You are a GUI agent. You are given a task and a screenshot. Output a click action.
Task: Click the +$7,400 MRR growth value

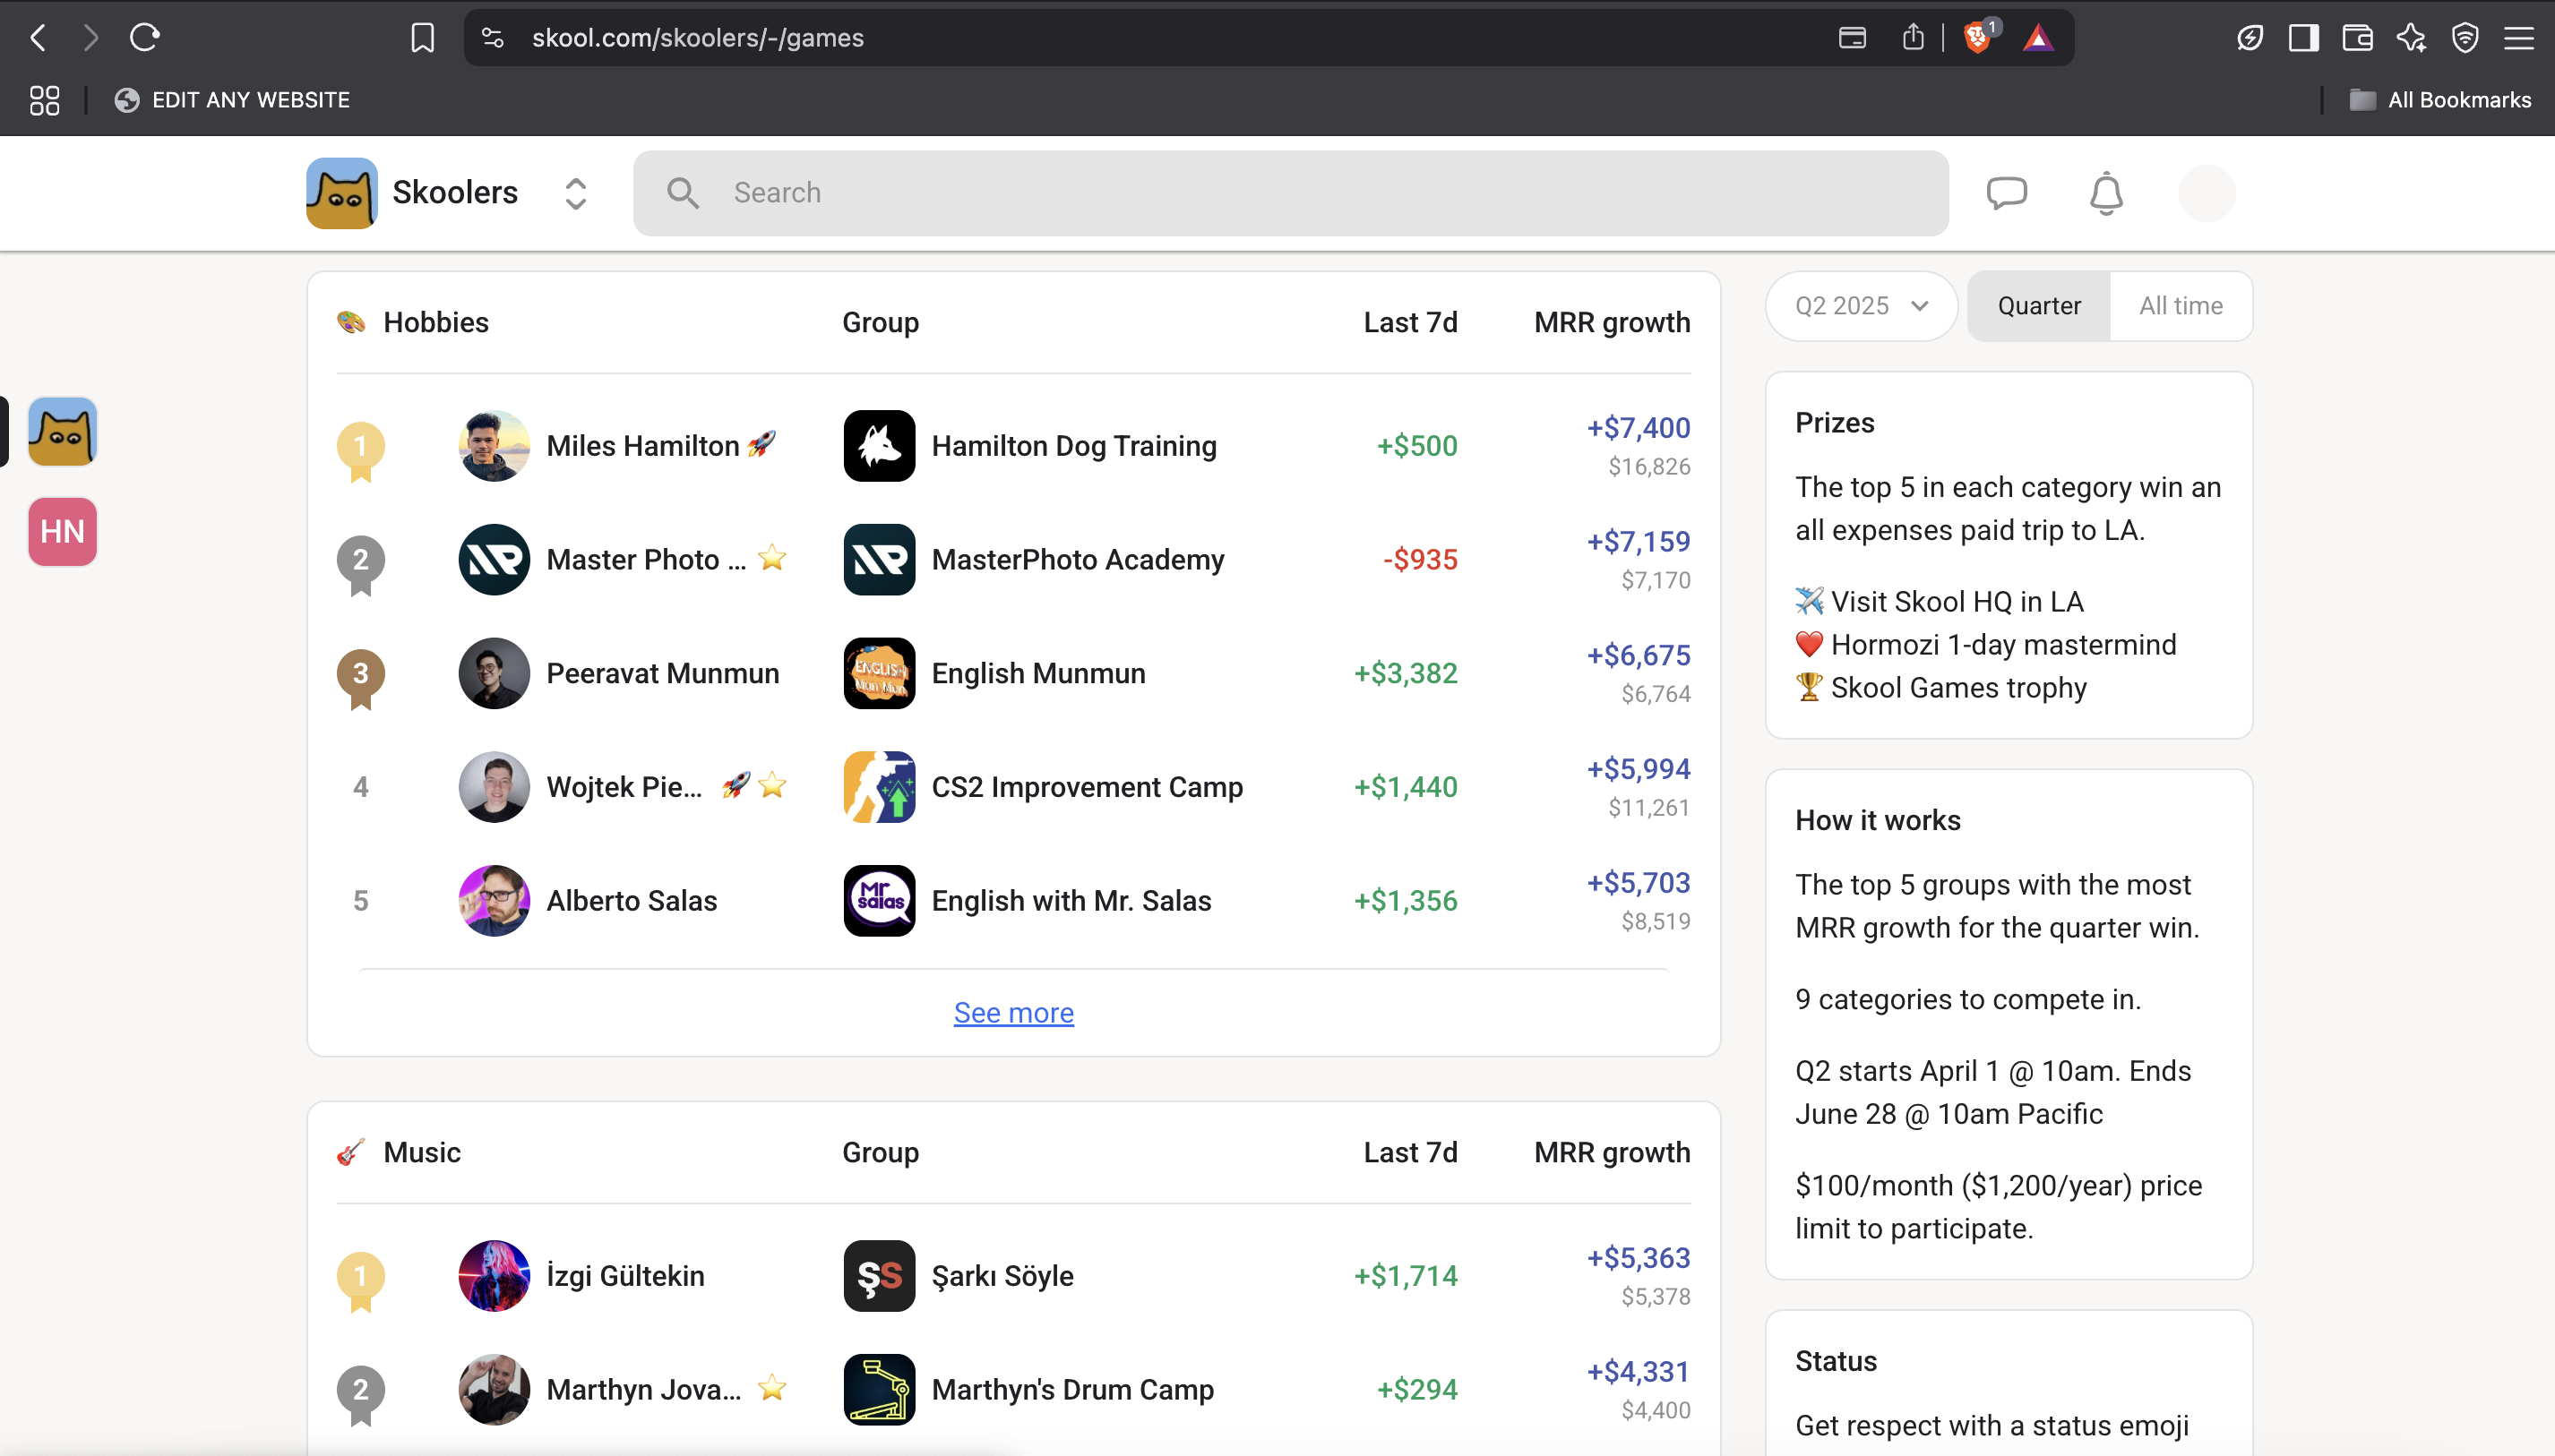tap(1639, 428)
